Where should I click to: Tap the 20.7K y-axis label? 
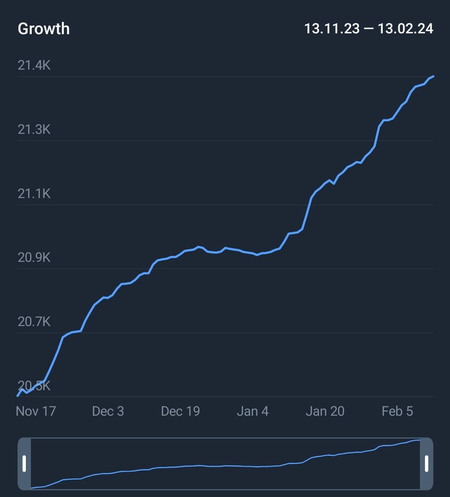(34, 321)
